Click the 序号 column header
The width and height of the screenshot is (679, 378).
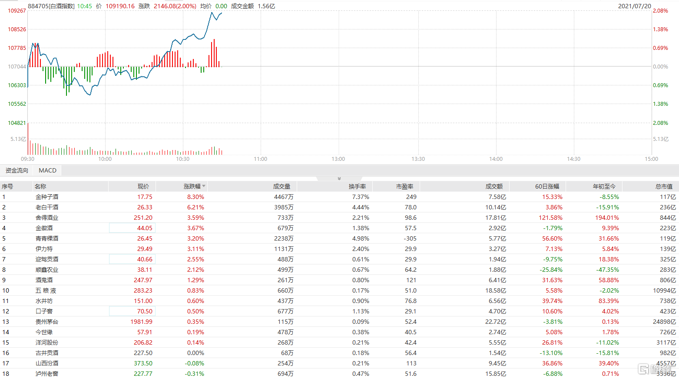(7, 186)
